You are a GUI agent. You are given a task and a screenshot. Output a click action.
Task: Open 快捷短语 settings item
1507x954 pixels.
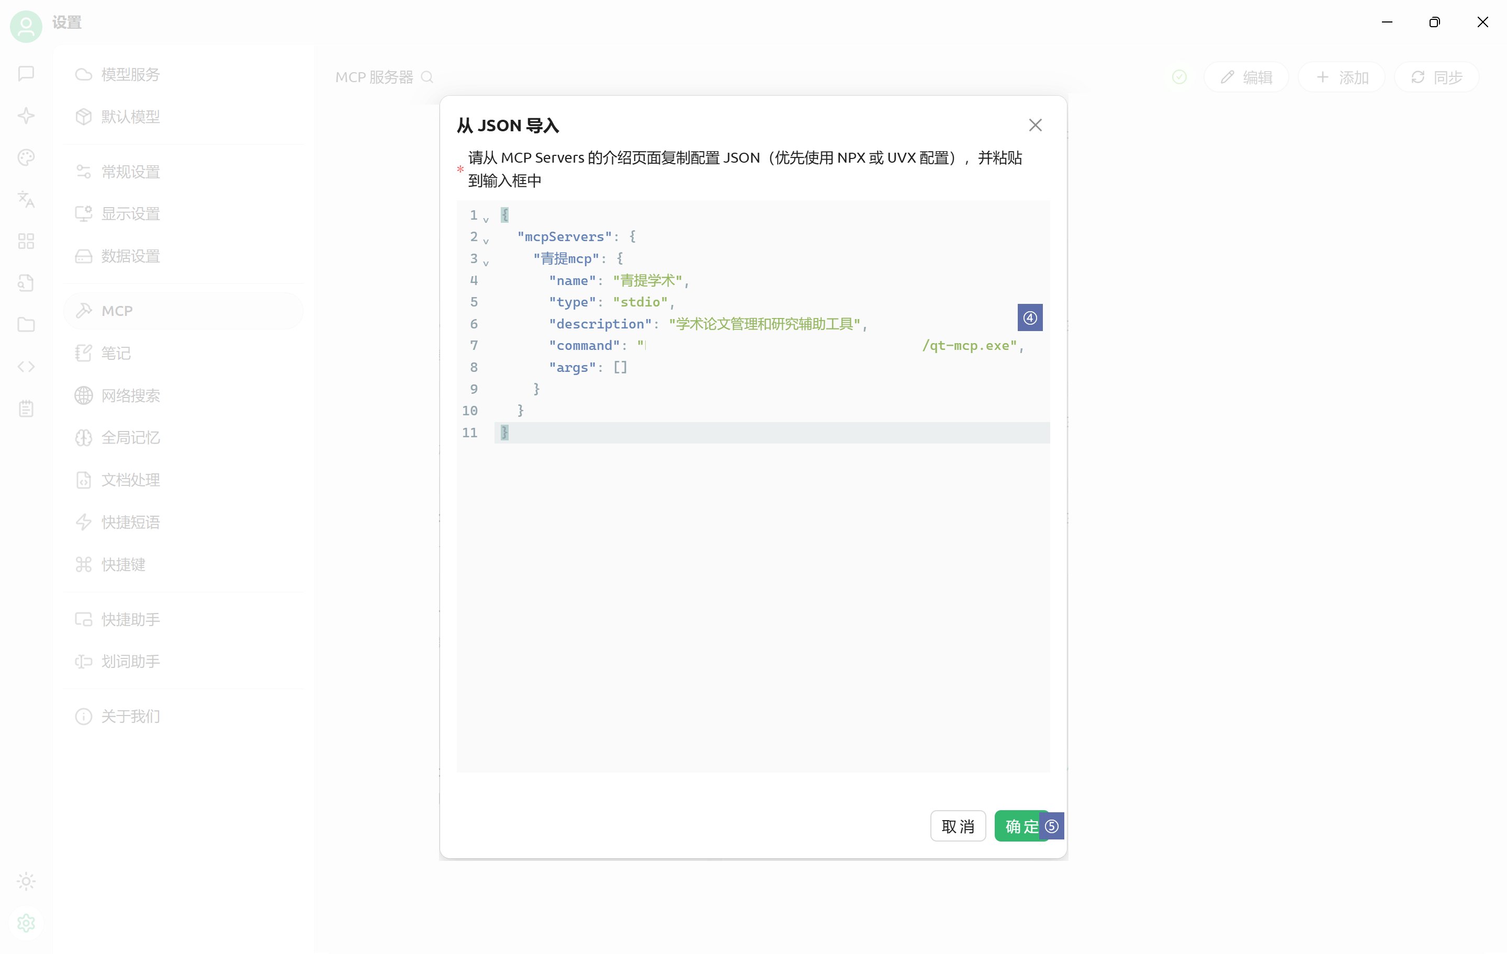click(x=183, y=523)
